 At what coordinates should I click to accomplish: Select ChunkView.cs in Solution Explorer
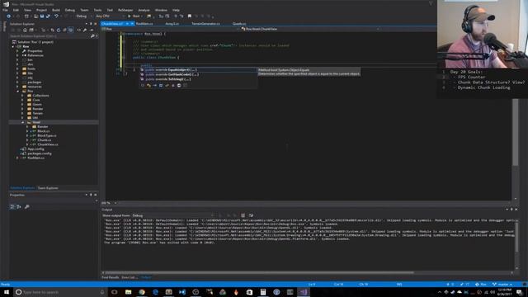point(48,144)
